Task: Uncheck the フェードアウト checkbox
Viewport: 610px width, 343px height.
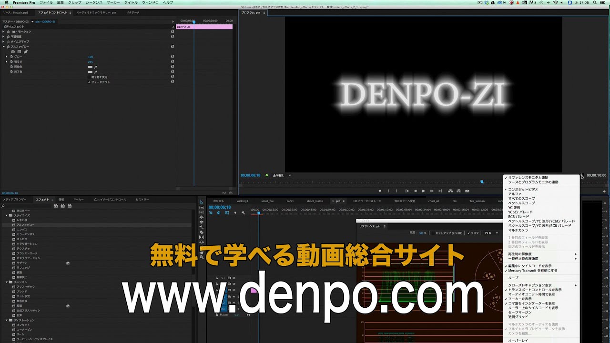Action: [89, 82]
